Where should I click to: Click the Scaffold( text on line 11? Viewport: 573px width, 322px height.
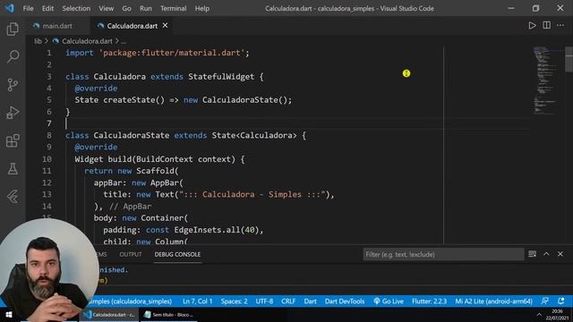coord(158,171)
